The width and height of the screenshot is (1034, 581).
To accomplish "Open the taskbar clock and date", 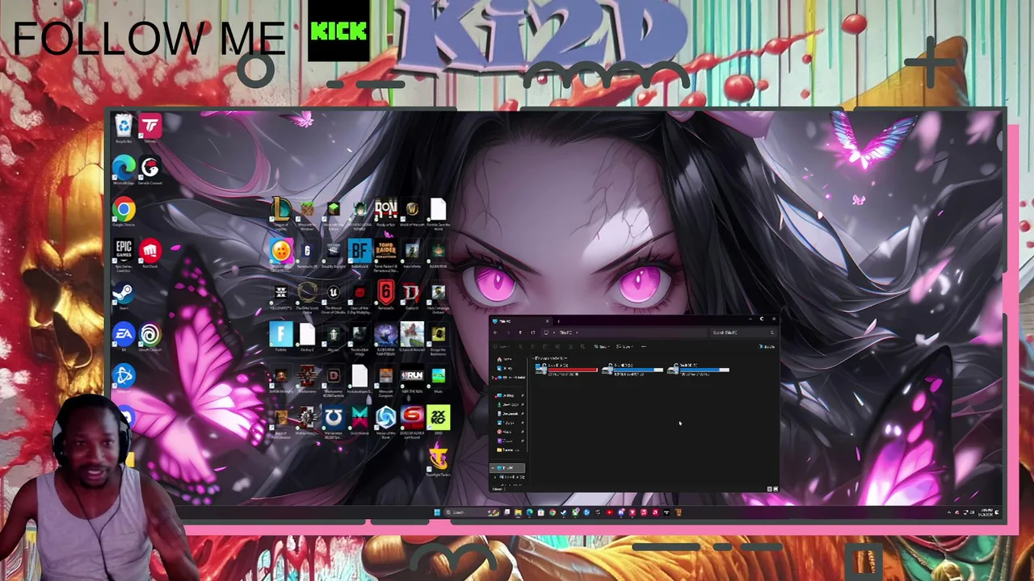I will (986, 512).
